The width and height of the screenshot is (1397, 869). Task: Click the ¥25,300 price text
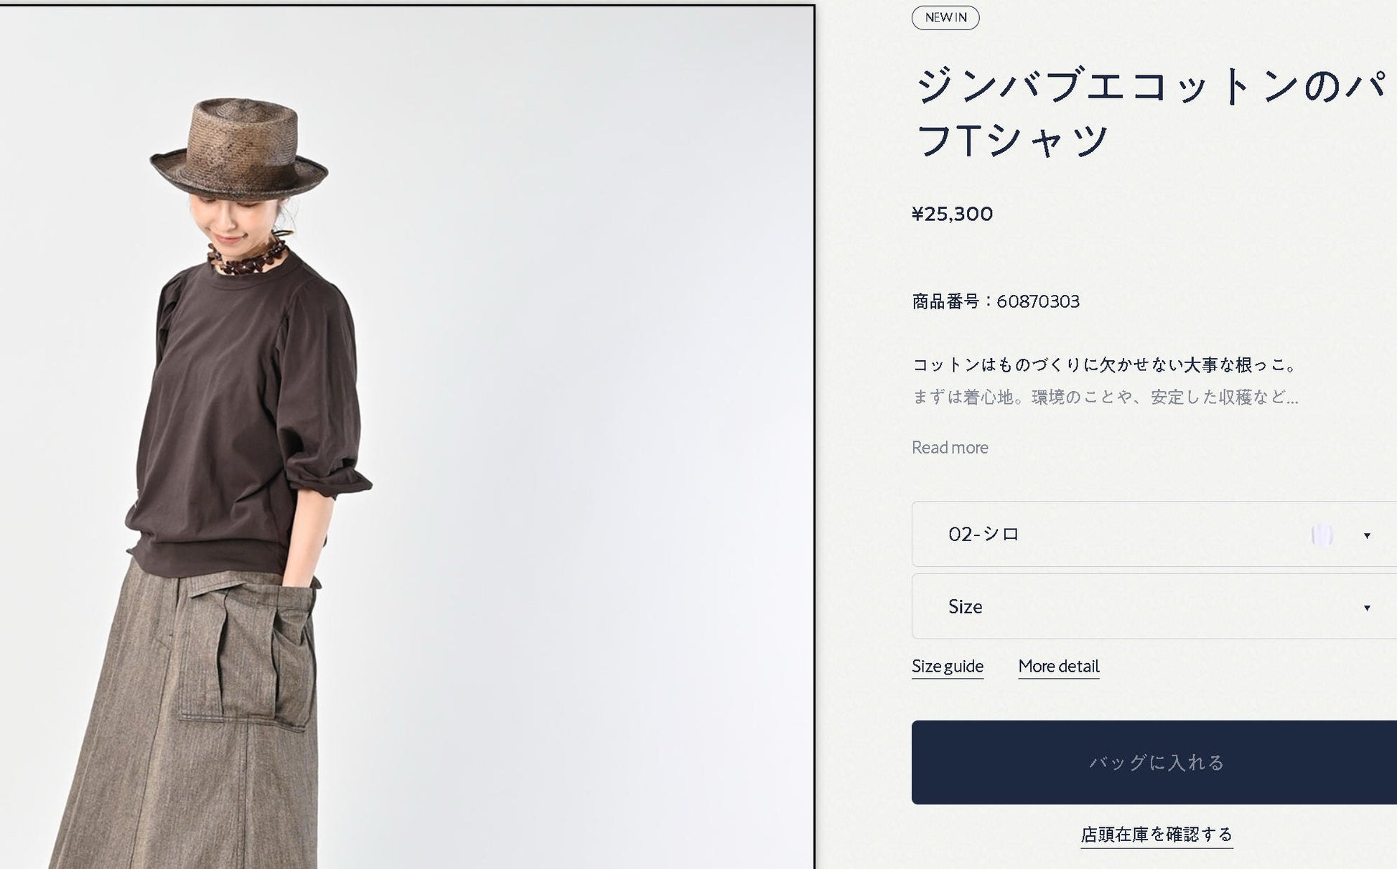click(x=952, y=214)
